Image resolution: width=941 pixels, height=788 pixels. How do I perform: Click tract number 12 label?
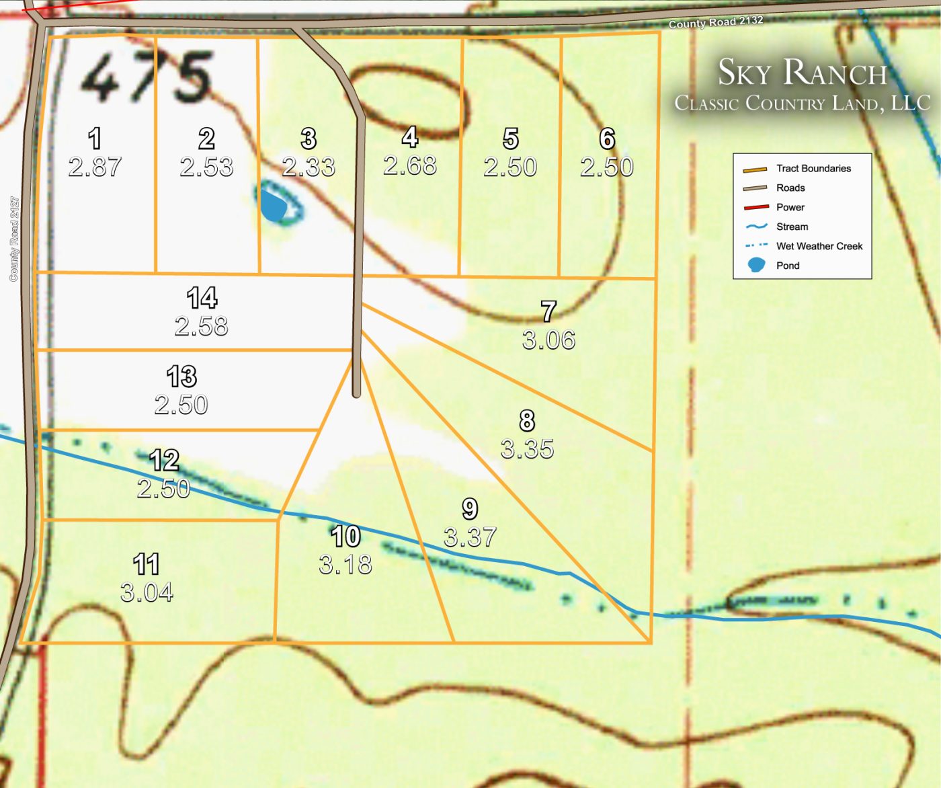tap(164, 461)
